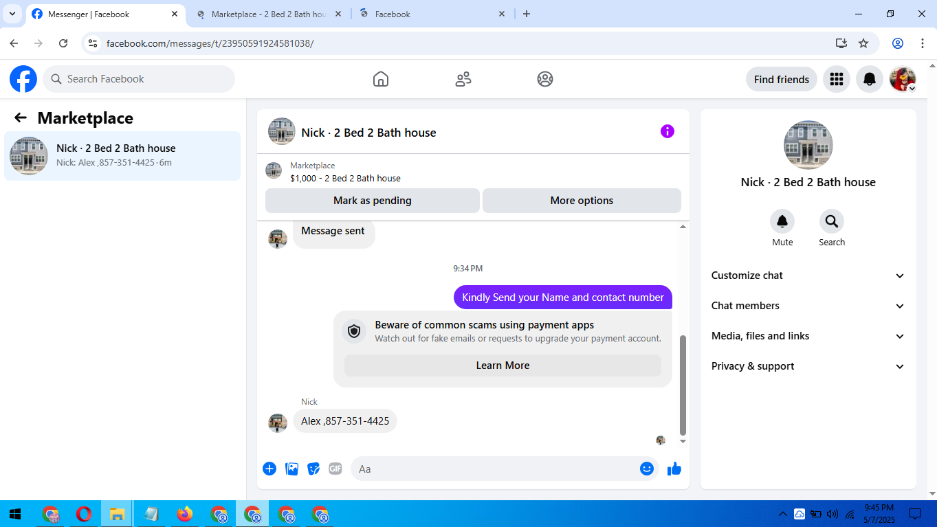
Task: Click Learn More on scam warning
Action: (503, 366)
